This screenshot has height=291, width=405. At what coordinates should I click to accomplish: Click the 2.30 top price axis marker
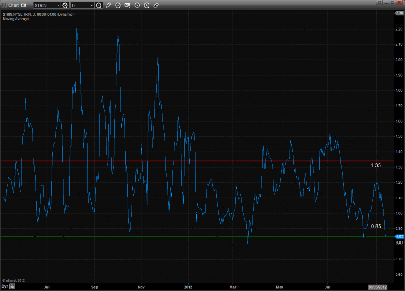click(x=399, y=13)
